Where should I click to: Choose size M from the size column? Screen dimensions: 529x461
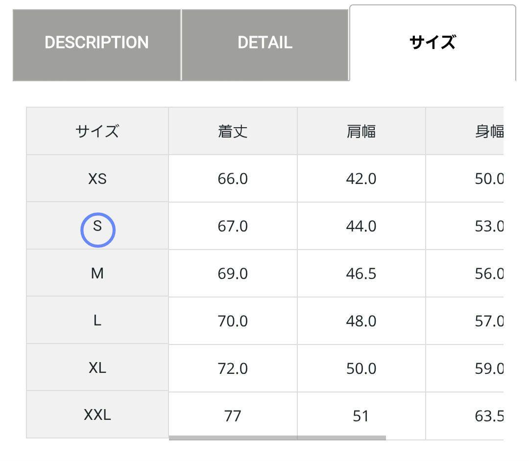[x=97, y=274]
